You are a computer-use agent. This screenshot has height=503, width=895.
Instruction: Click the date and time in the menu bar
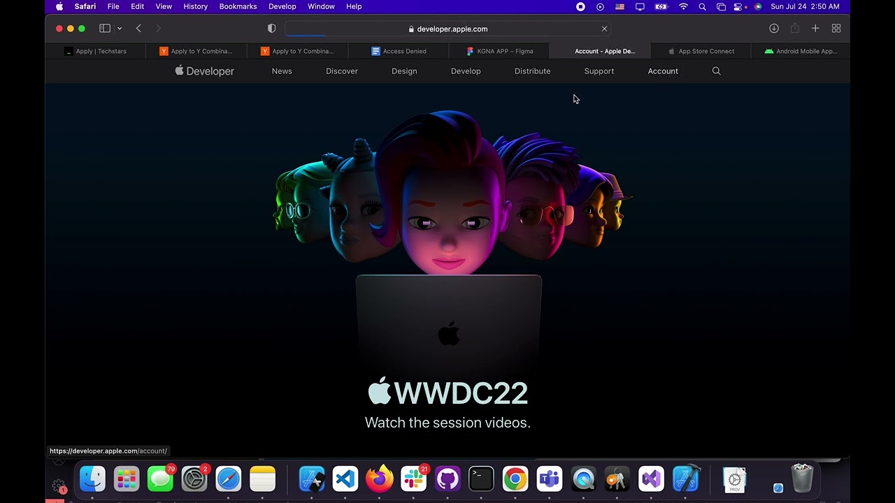[x=805, y=6]
